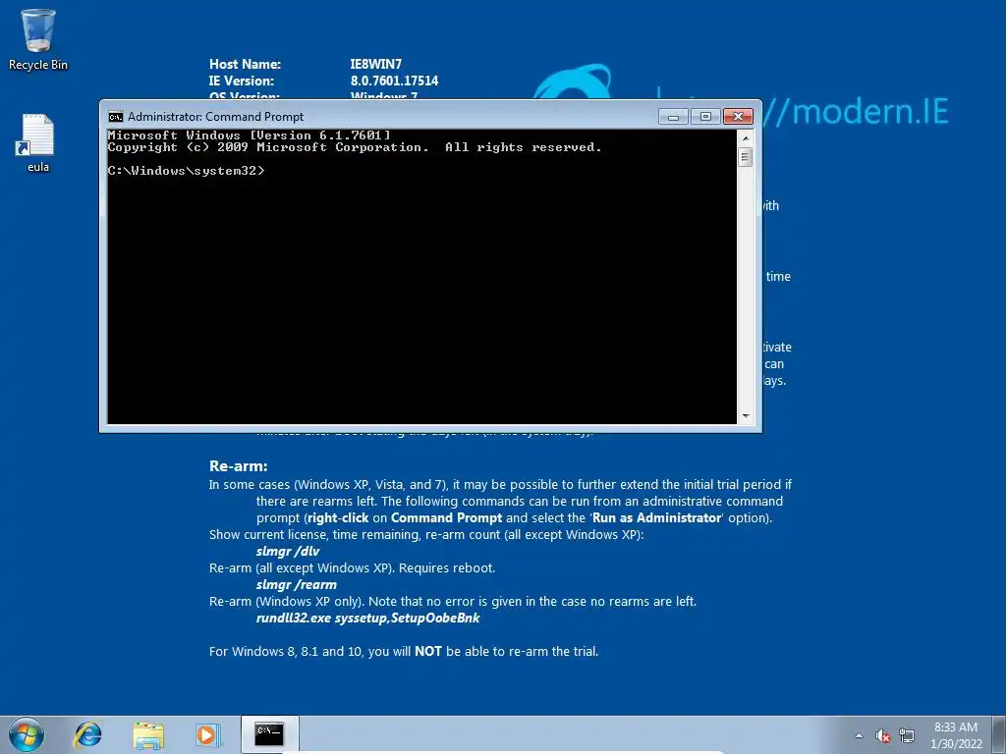
Task: Show hidden system tray icons arrow
Action: [859, 736]
